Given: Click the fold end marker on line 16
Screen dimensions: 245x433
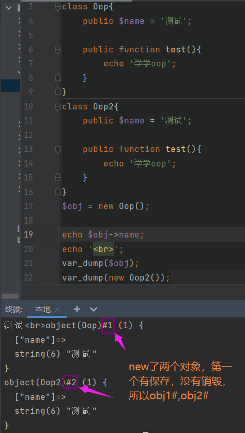Looking at the screenshot, I should click(58, 191).
